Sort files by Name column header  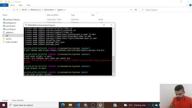click(x=5, y=15)
